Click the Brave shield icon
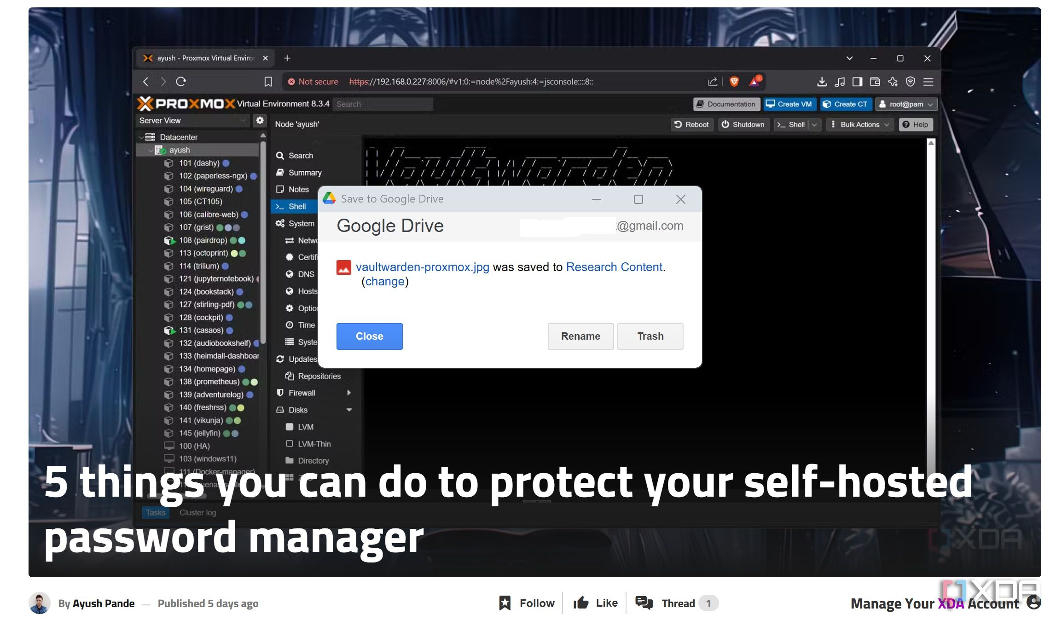Screen dimensions: 1056x626 734,82
